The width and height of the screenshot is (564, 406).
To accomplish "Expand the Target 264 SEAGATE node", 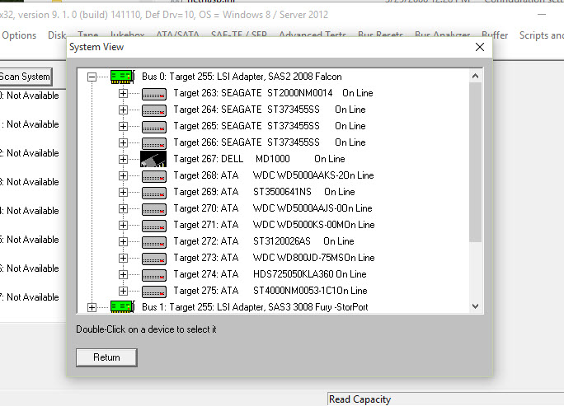I will [x=124, y=110].
